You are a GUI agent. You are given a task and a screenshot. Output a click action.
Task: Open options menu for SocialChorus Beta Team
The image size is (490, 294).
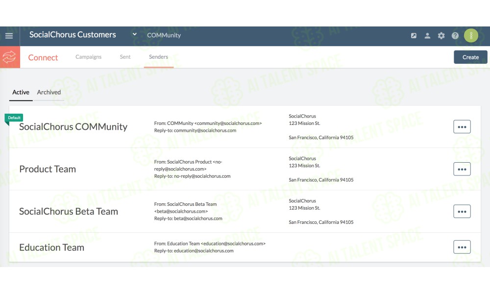[x=462, y=212]
